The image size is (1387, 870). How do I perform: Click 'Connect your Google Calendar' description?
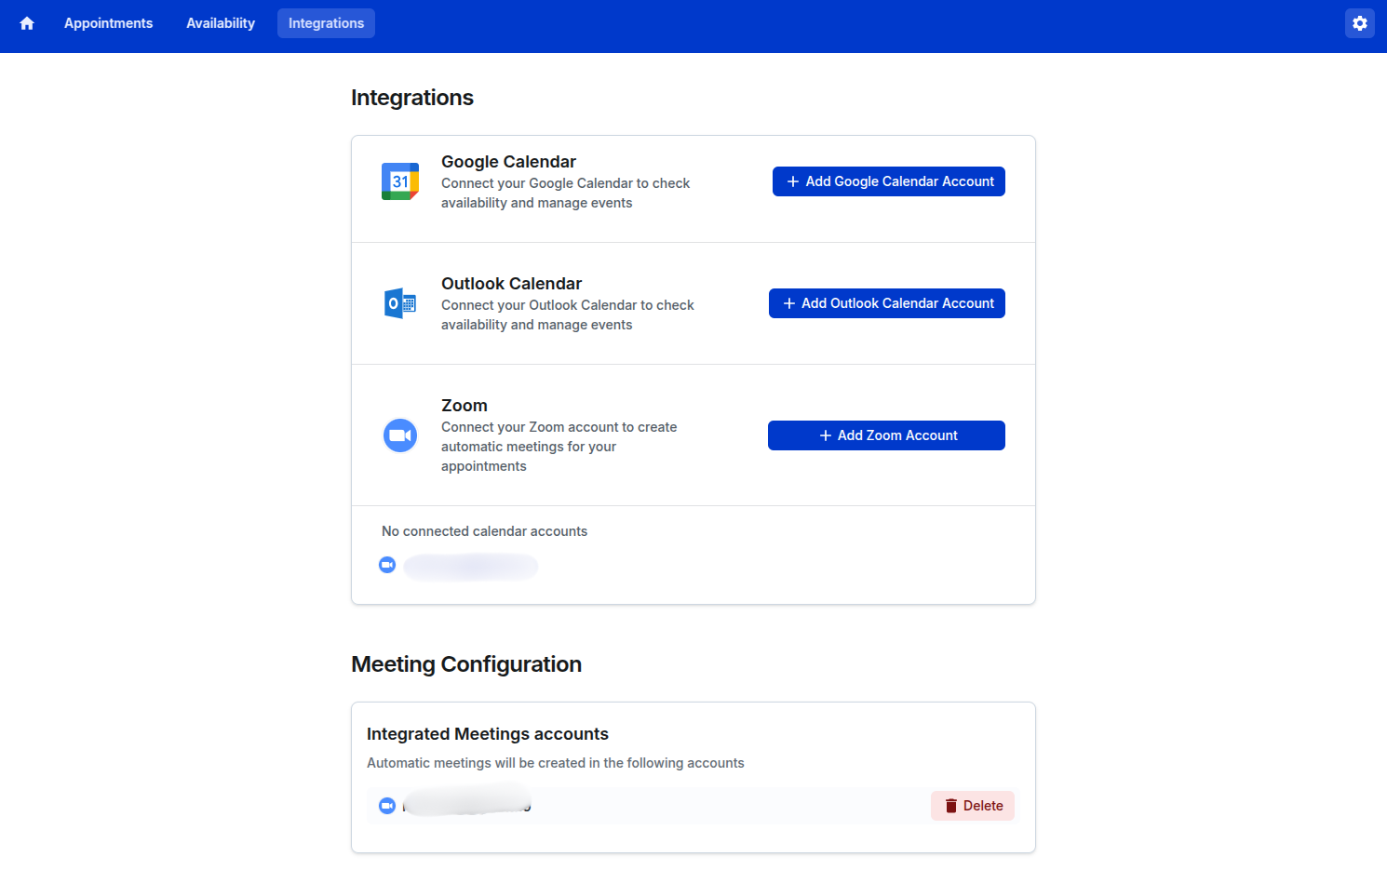tap(565, 194)
